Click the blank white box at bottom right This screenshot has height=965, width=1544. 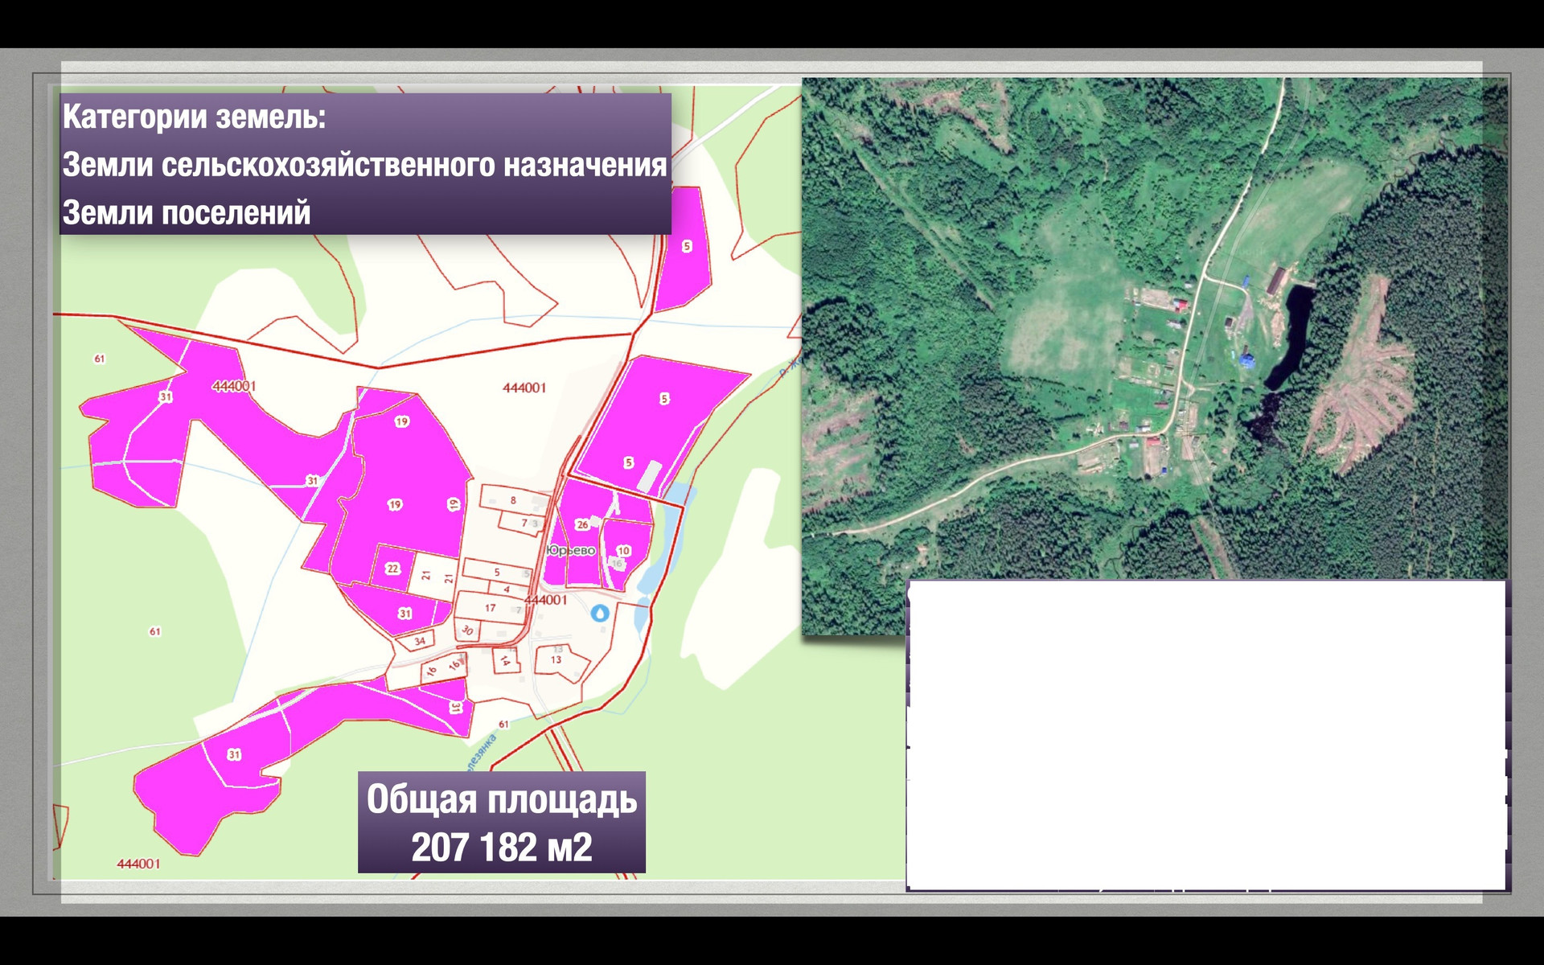click(1206, 733)
